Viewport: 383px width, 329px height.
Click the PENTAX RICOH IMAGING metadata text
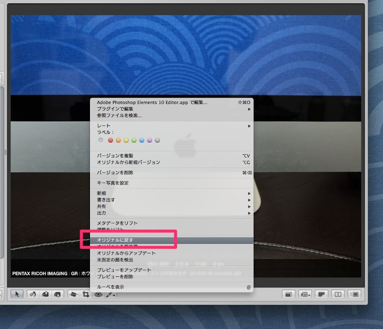pyautogui.click(x=40, y=273)
